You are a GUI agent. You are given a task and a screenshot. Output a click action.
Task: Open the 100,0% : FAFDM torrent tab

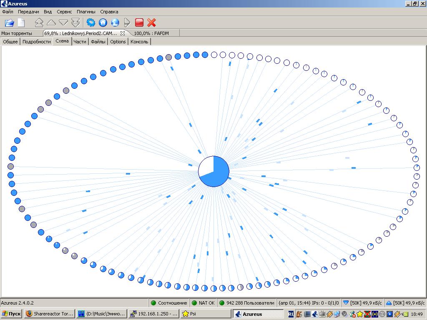coord(151,33)
